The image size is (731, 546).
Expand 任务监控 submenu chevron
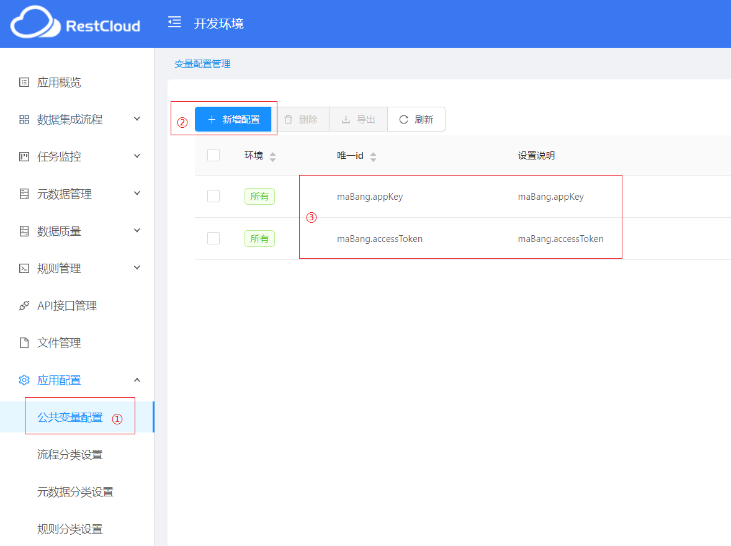pyautogui.click(x=137, y=156)
